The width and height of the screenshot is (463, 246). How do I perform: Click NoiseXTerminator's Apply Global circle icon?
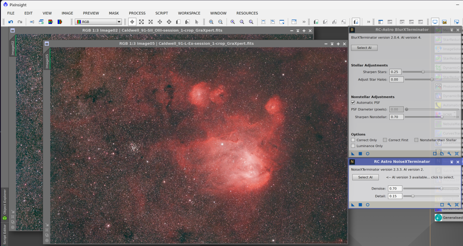click(368, 205)
